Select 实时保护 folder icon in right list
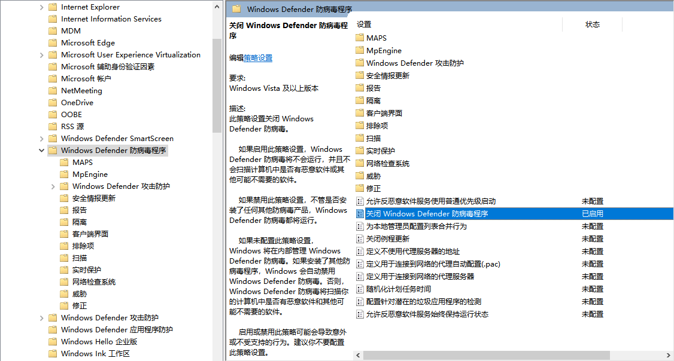 (x=360, y=151)
